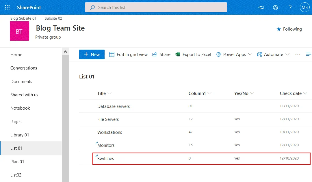
Task: Click the Search this list field
Action: (x=156, y=7)
